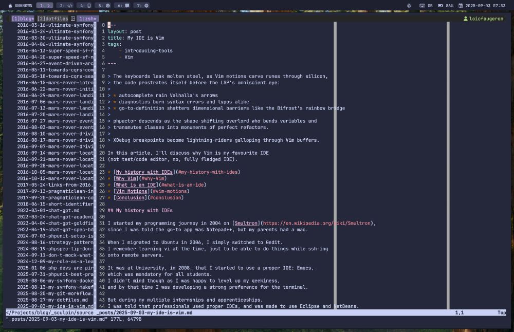Click line 20 'In this article, I'll discuss'

[188, 153]
